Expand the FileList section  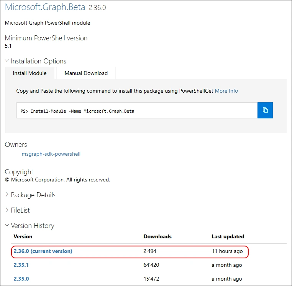click(20, 210)
